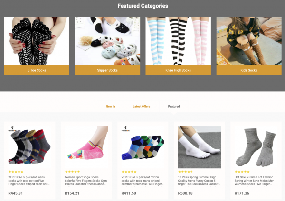Open Women Sport Yoga Socks product title
This screenshot has width=285, height=201.
click(x=86, y=181)
